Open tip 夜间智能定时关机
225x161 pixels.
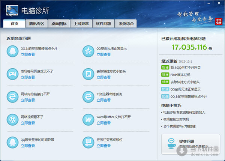point(176,119)
